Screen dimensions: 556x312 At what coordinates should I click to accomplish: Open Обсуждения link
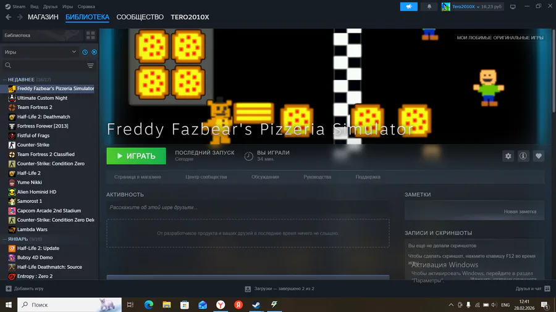click(265, 177)
